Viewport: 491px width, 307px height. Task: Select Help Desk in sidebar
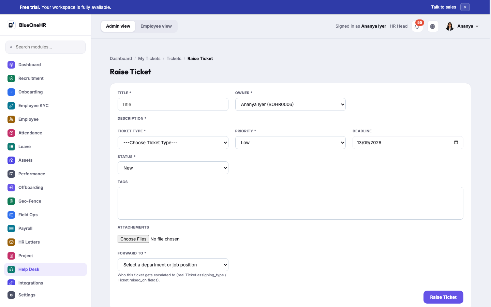point(45,269)
